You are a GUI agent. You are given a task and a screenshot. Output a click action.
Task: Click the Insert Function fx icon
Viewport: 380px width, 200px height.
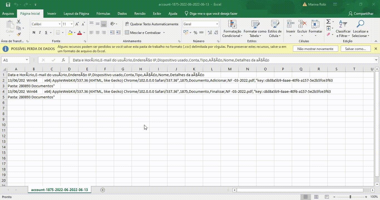(x=63, y=60)
